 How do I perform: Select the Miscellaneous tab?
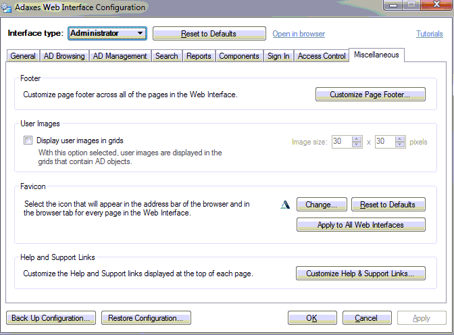tap(376, 55)
